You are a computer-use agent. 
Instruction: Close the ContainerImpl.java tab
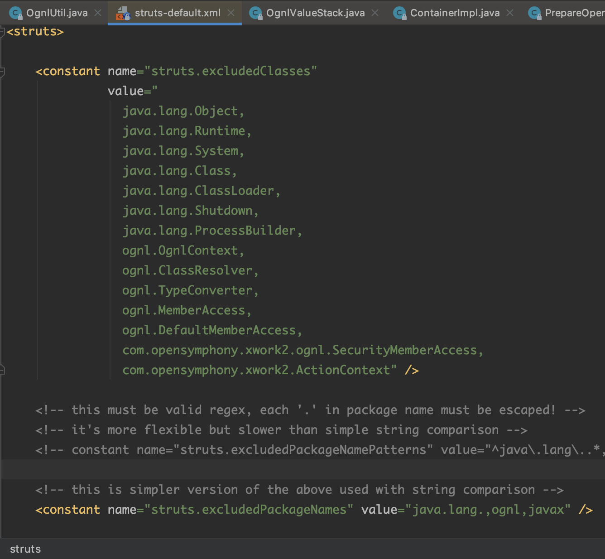pyautogui.click(x=510, y=13)
